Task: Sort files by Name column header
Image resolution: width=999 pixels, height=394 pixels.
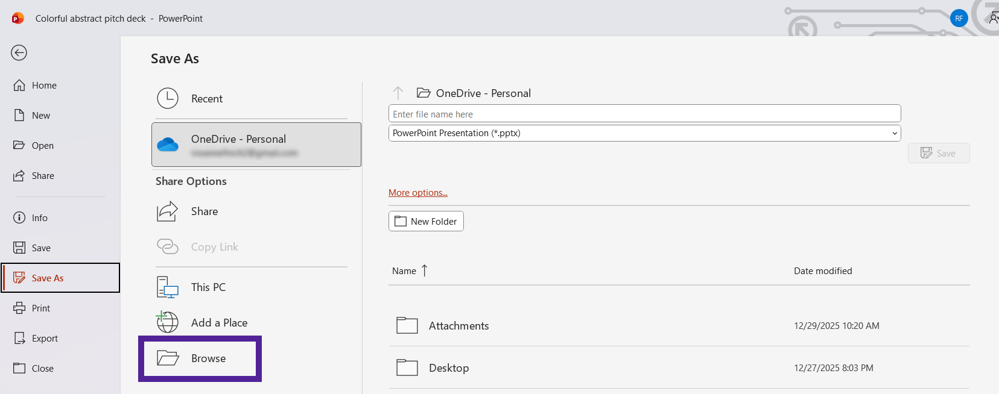Action: (404, 271)
